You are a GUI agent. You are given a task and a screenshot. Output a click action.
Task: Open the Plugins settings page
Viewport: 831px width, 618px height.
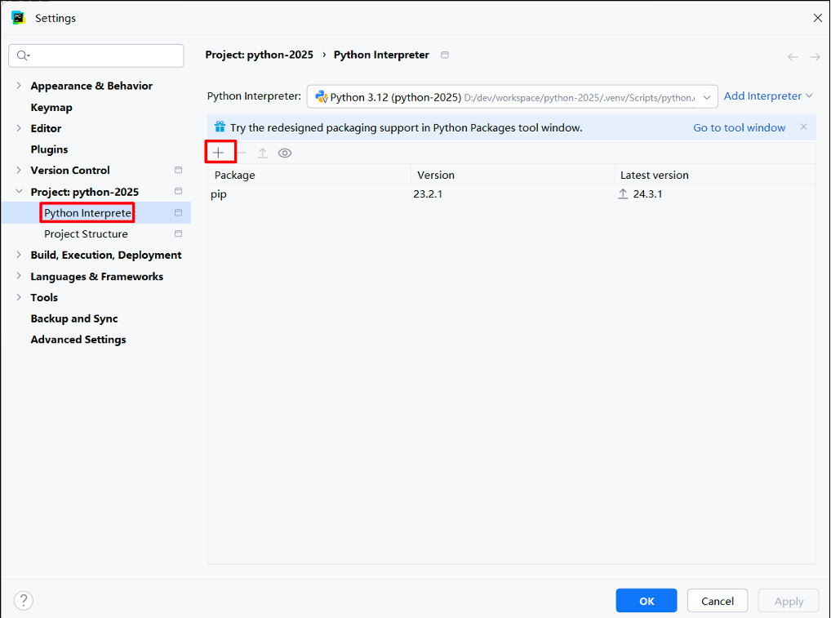pos(49,149)
